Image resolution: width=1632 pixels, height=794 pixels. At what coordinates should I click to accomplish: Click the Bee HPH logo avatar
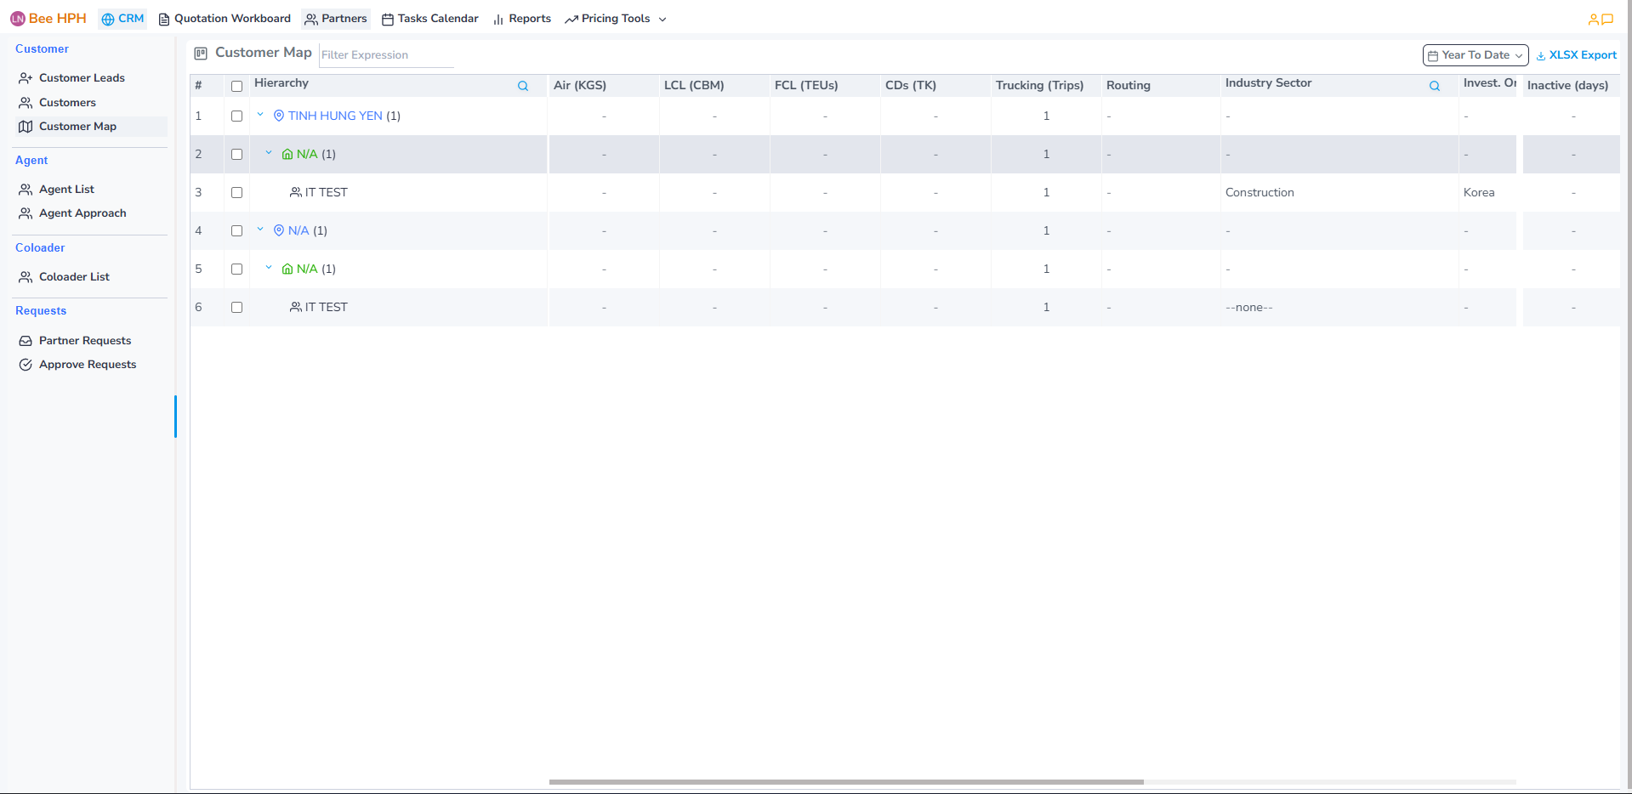[x=18, y=19]
